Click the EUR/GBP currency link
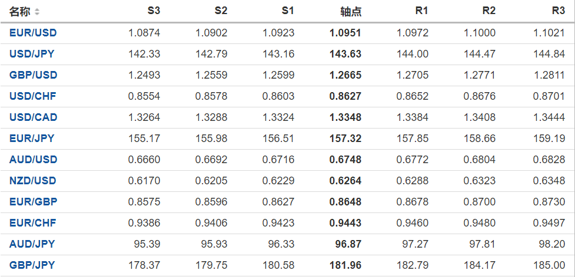Image resolution: width=575 pixels, height=277 pixels. [33, 202]
